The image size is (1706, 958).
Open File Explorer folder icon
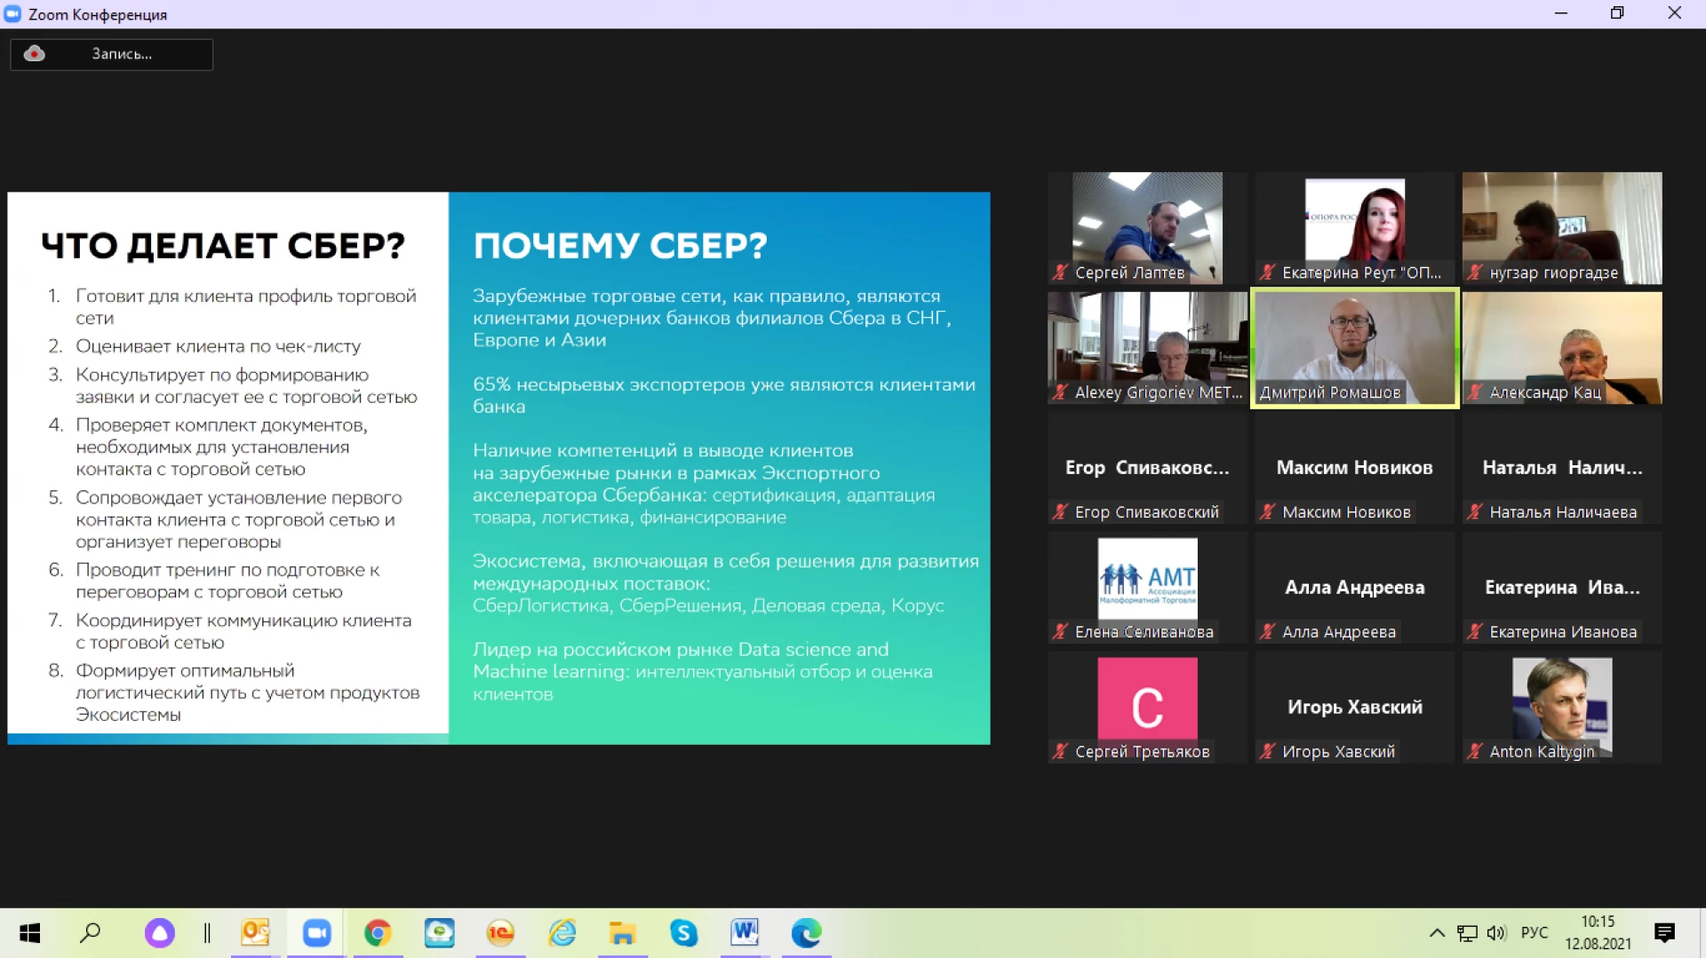pyautogui.click(x=622, y=933)
